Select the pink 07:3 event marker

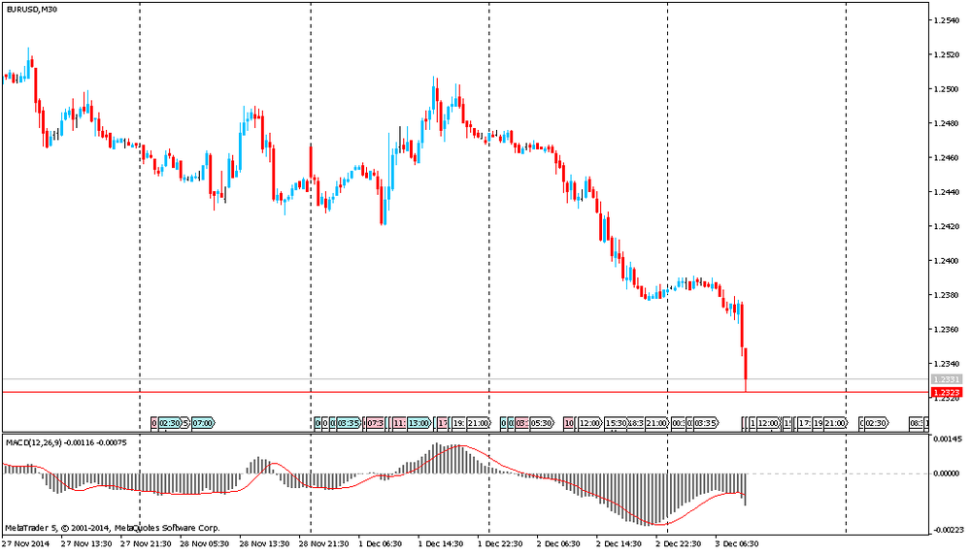375,423
